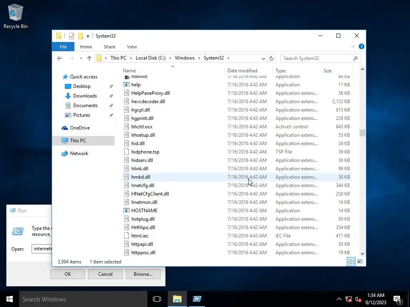The height and width of the screenshot is (307, 410).
Task: Select hevcdecoder.dll file name
Action: click(x=148, y=102)
